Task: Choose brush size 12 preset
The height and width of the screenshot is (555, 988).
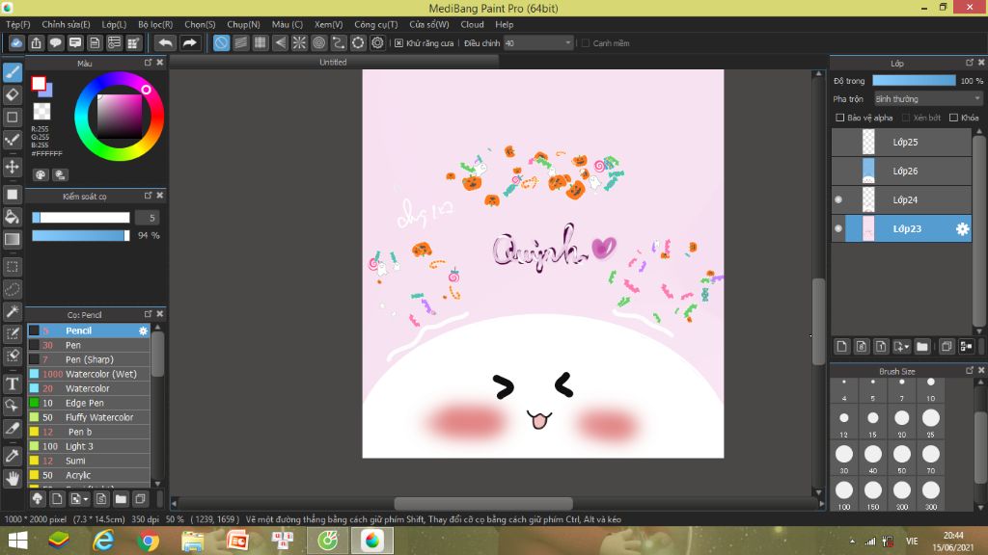Action: (x=843, y=422)
